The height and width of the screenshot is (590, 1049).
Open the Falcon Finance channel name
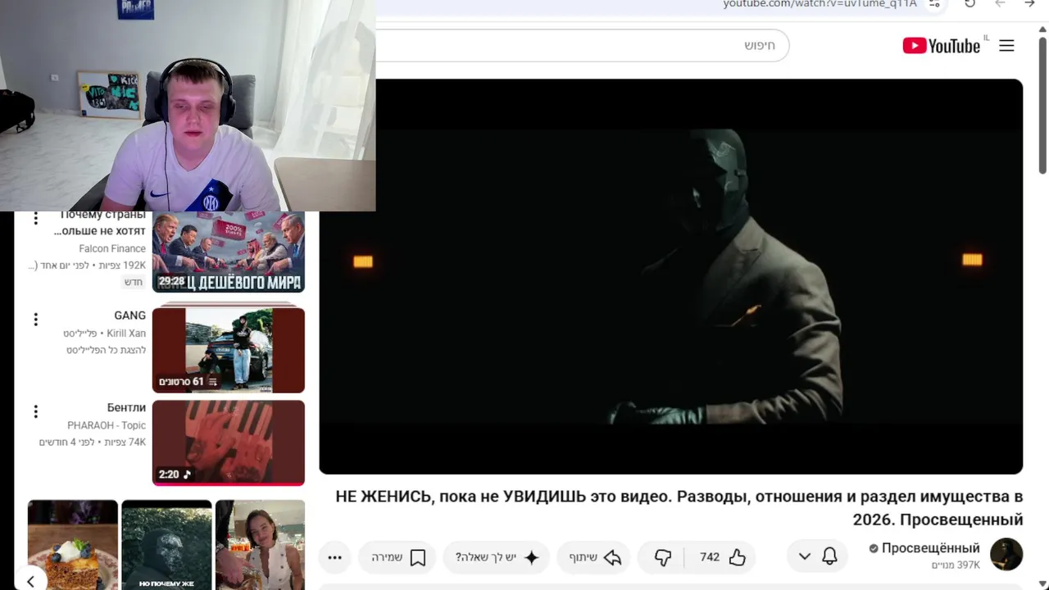pos(112,248)
